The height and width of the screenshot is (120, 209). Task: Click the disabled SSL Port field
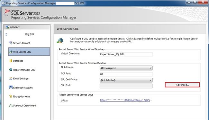pos(126,86)
